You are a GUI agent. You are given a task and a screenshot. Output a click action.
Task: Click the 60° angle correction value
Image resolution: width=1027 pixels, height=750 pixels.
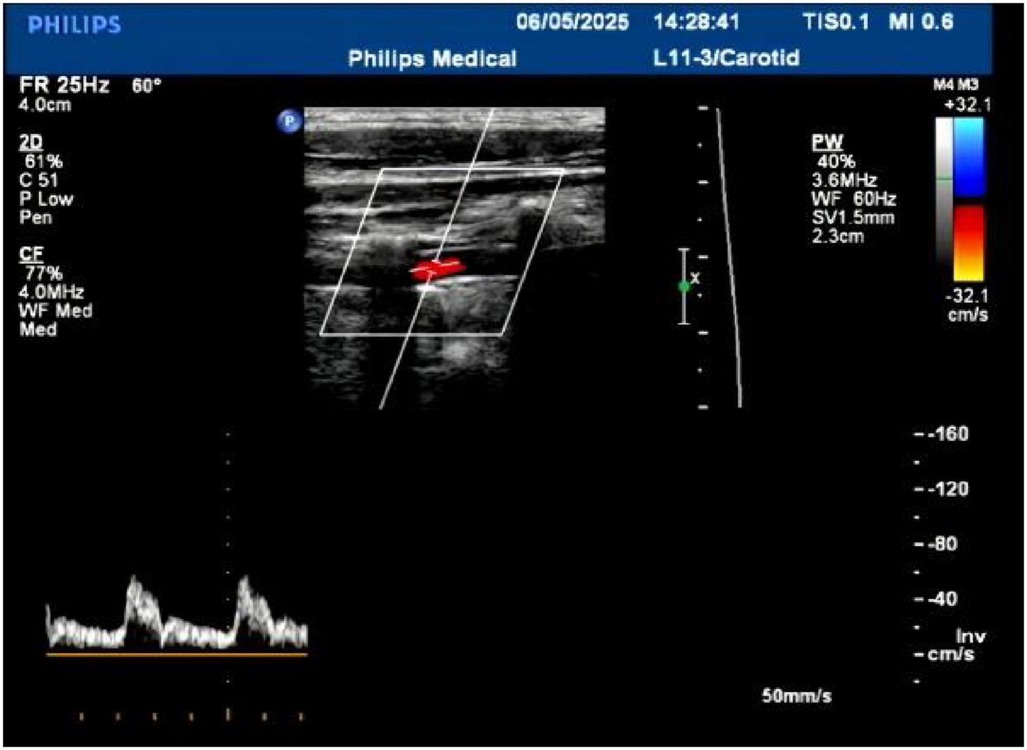point(146,85)
